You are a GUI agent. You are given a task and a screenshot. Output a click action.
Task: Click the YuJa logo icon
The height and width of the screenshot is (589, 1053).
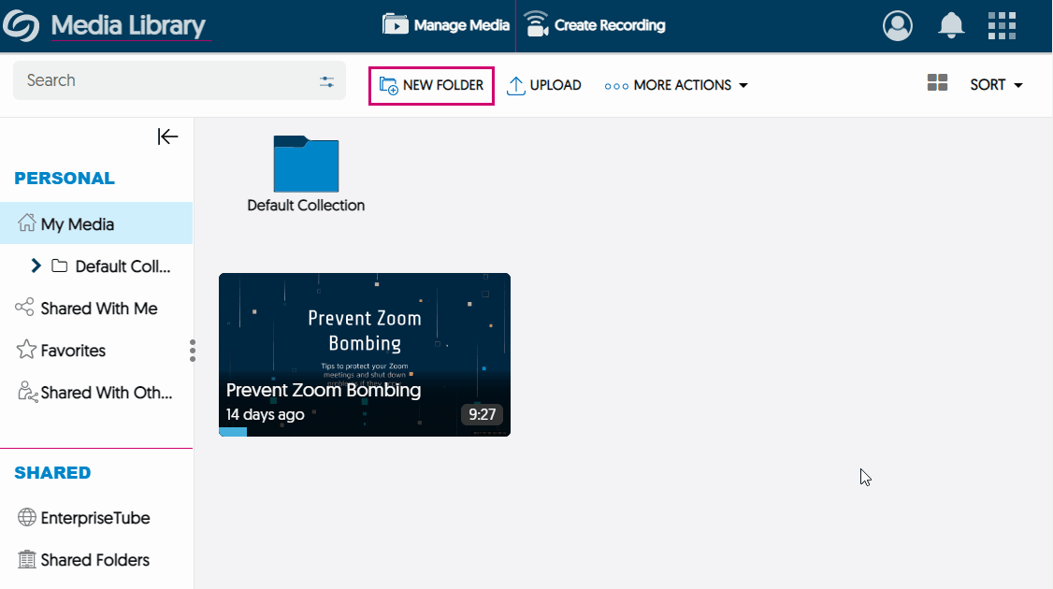tap(21, 26)
